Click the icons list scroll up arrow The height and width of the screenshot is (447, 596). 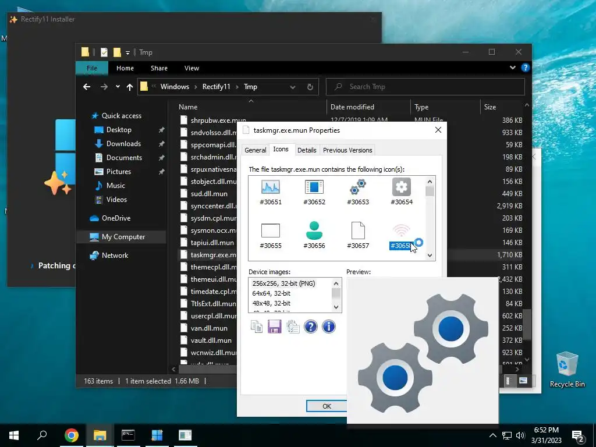(x=430, y=182)
